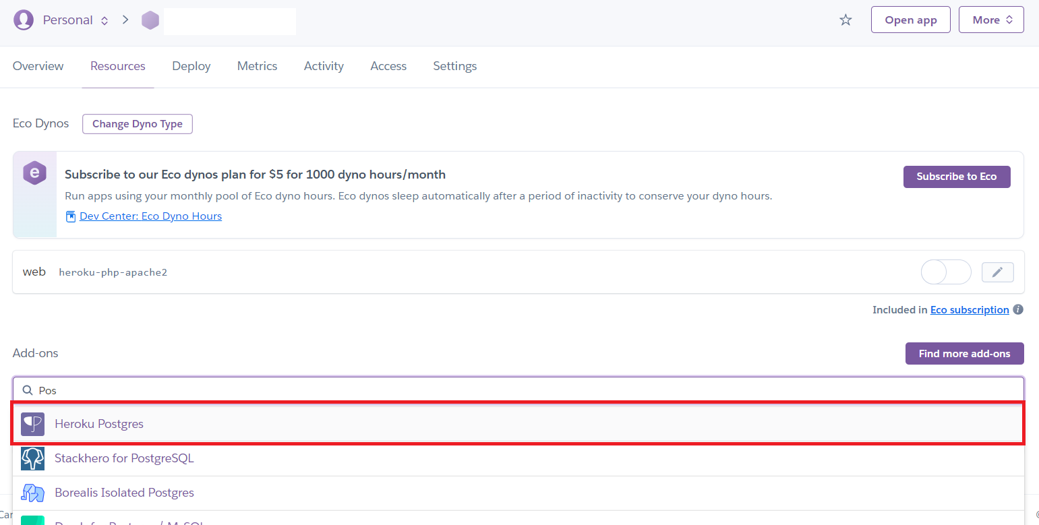This screenshot has height=525, width=1039.
Task: Click the Dev Center article icon
Action: click(71, 216)
